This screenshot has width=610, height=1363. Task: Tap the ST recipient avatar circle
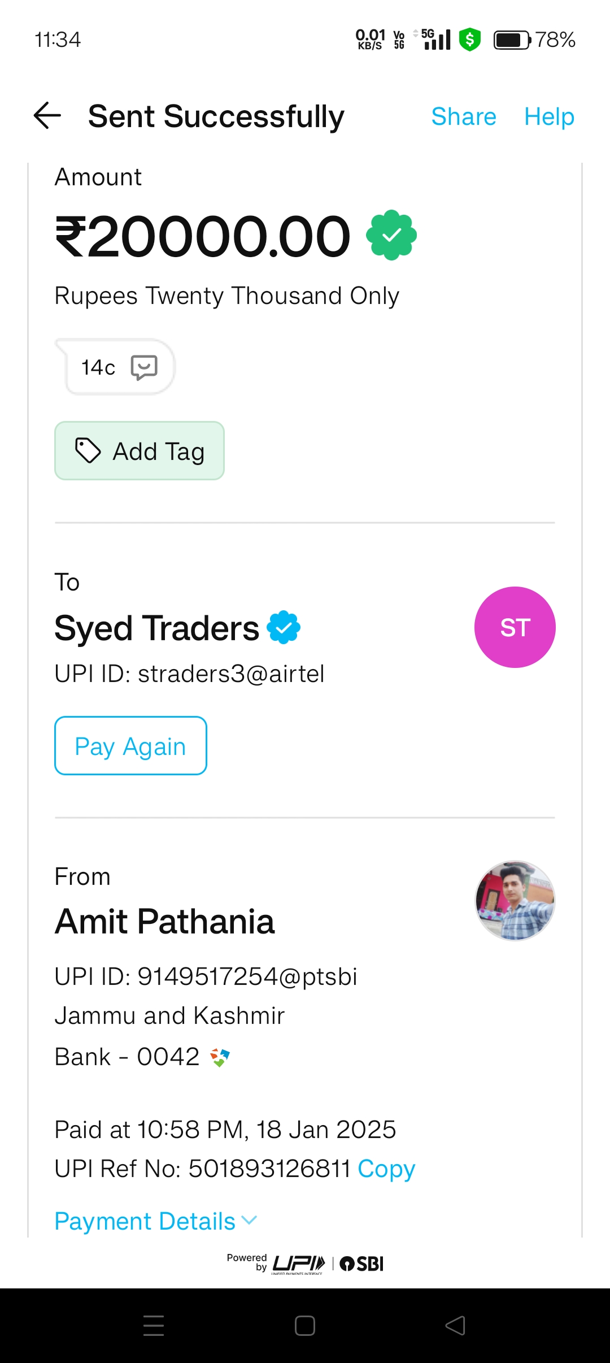(515, 627)
